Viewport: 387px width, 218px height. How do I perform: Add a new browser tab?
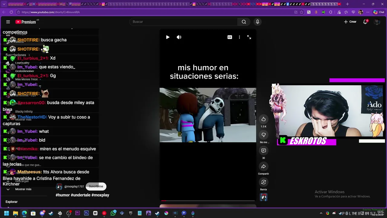(x=347, y=4)
